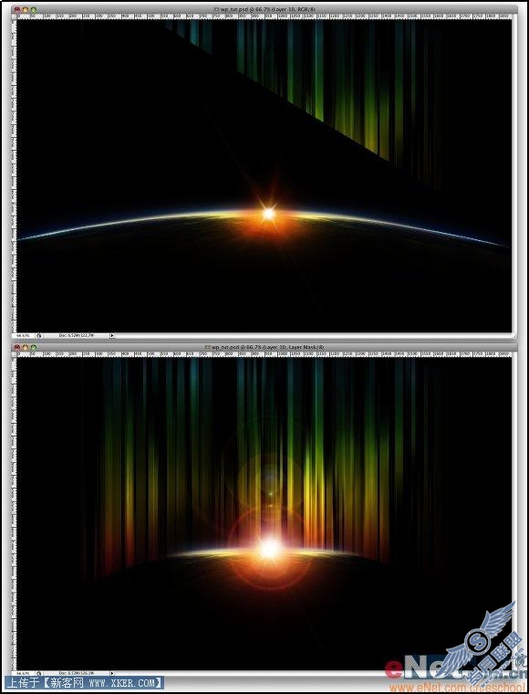Click status bar icon beside upper zoom field
529x694 pixels.
click(x=39, y=335)
